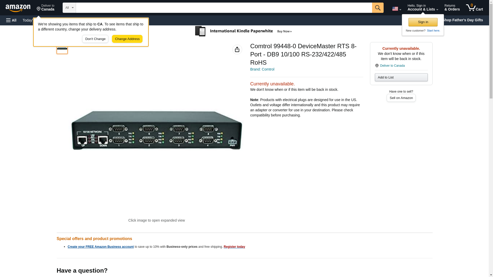This screenshot has height=277, width=493.
Task: Click the share icon on product image
Action: click(x=237, y=50)
